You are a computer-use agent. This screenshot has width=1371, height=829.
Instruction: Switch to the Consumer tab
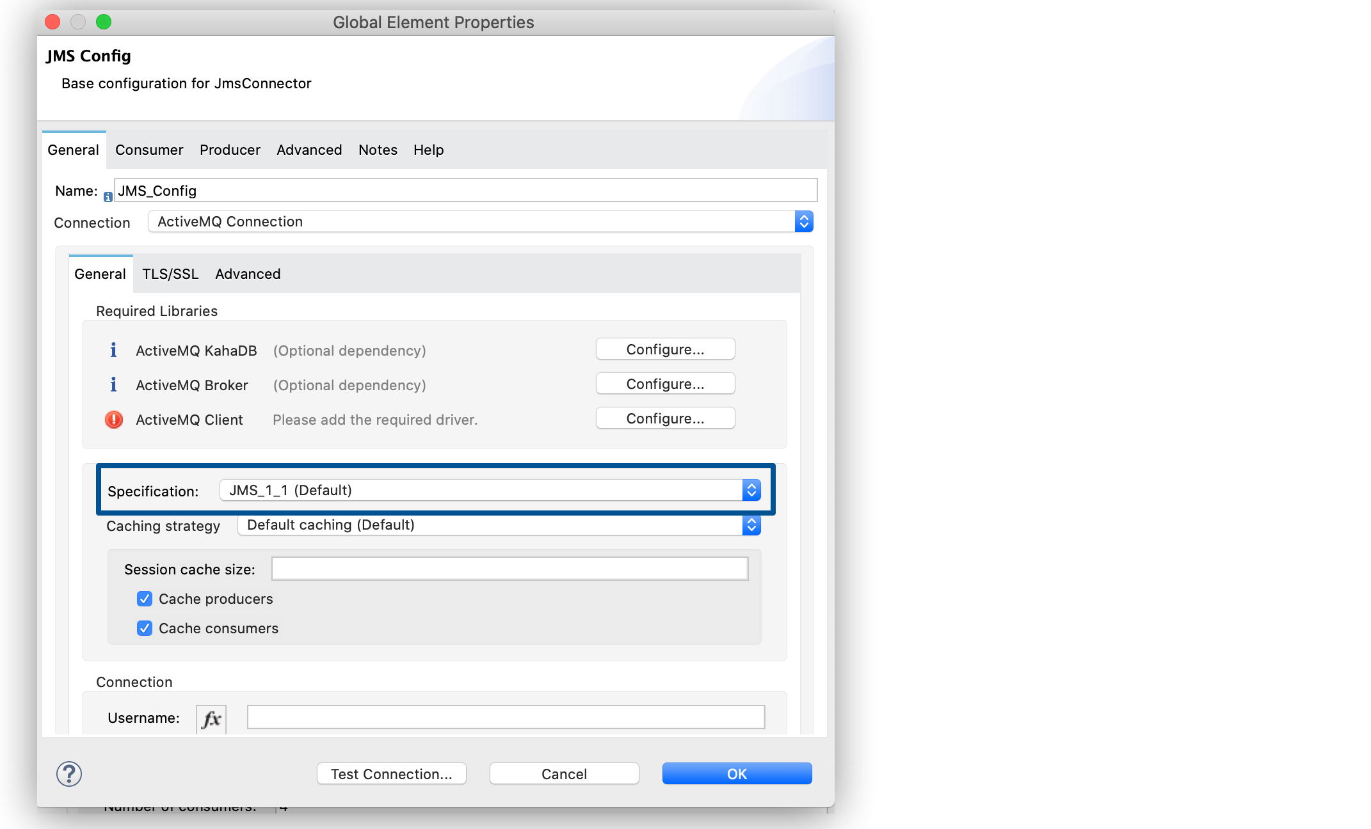(148, 150)
